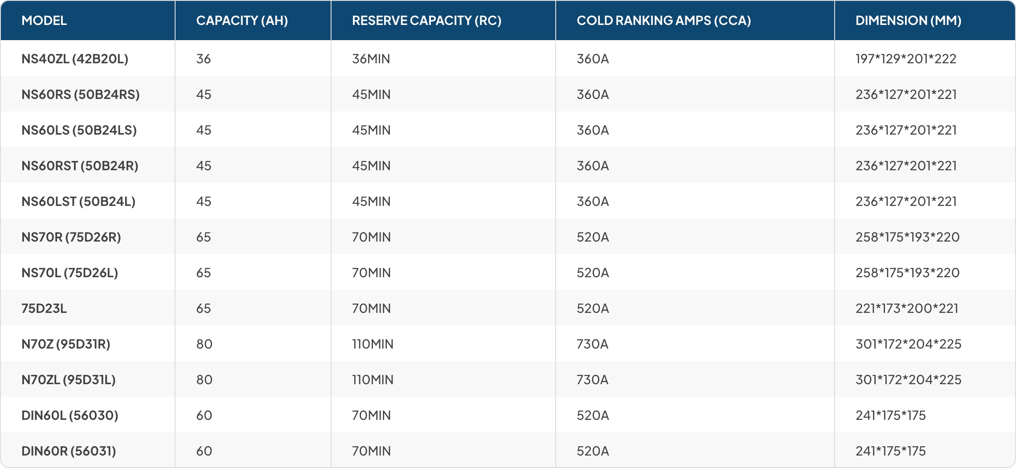Select the DIMENSION (MM) column header
The height and width of the screenshot is (468, 1016).
click(908, 21)
